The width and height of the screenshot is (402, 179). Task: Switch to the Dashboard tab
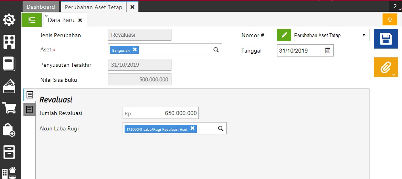point(41,7)
